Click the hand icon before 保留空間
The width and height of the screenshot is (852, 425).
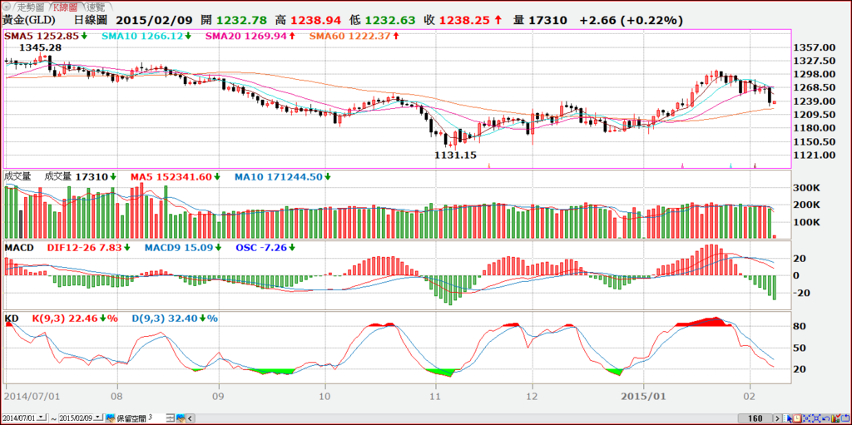click(111, 418)
